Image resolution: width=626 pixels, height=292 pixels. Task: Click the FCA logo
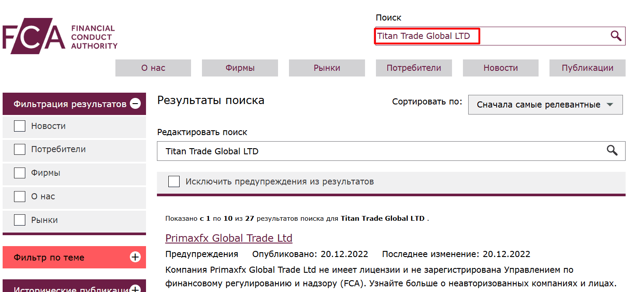pos(59,35)
